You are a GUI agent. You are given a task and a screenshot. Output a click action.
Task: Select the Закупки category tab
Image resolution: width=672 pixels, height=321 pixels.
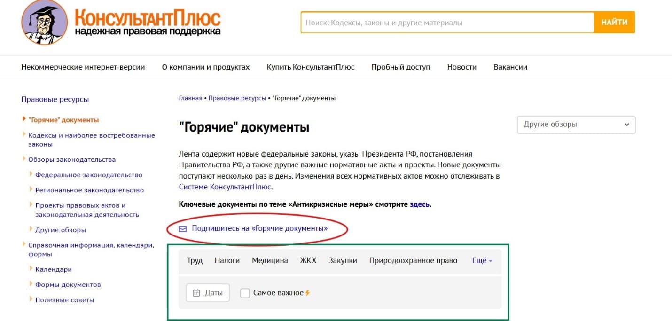(x=343, y=260)
